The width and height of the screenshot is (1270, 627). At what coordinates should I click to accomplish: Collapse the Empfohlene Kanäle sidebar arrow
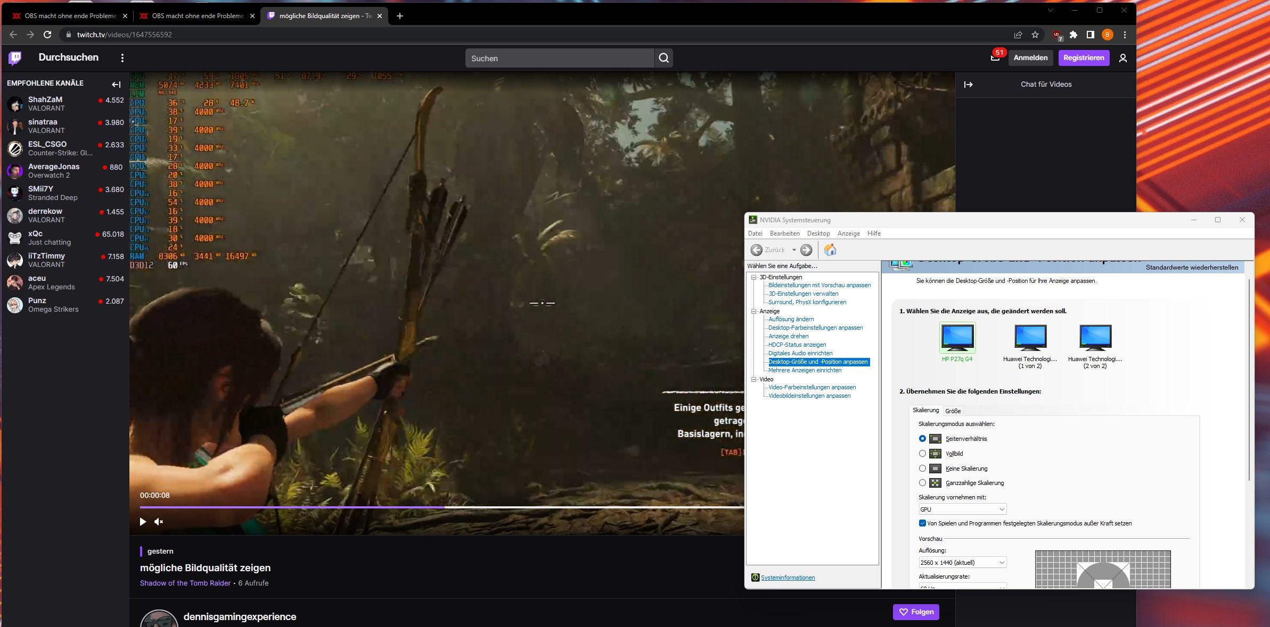(116, 84)
